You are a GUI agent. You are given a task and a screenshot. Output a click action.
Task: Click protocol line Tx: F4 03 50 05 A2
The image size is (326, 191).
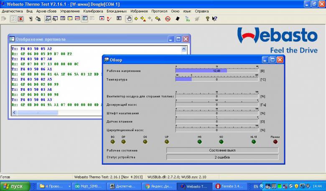point(32,49)
